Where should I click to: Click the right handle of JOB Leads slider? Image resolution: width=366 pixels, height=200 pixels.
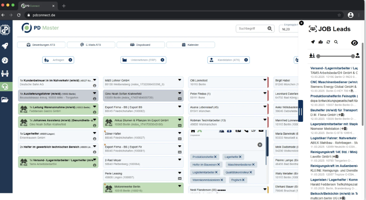(353, 56)
